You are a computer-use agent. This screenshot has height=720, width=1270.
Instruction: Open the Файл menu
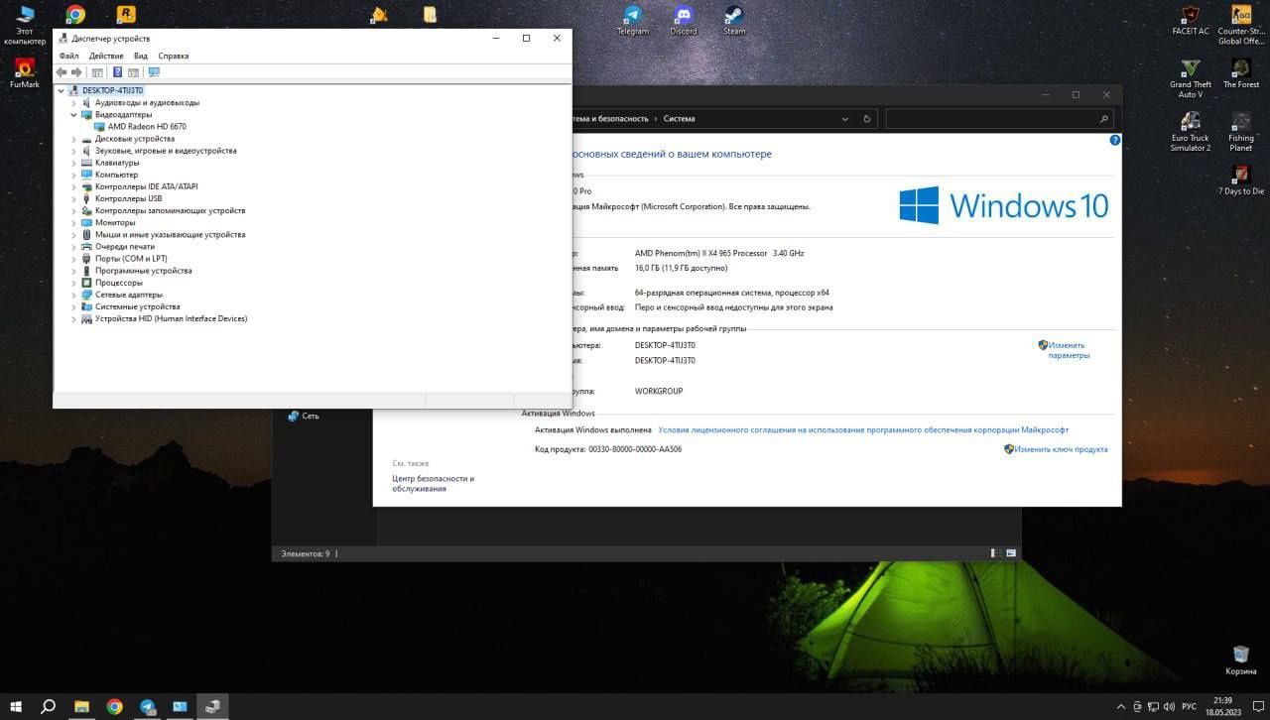[68, 57]
